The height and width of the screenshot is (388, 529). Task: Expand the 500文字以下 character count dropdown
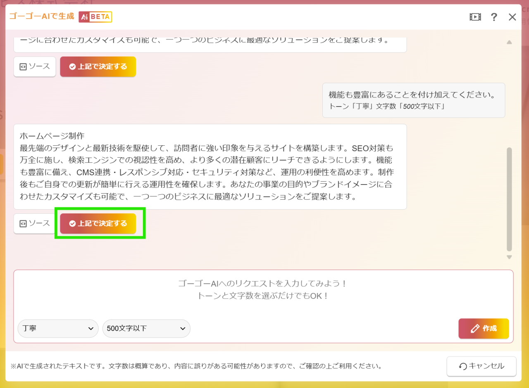pos(146,329)
